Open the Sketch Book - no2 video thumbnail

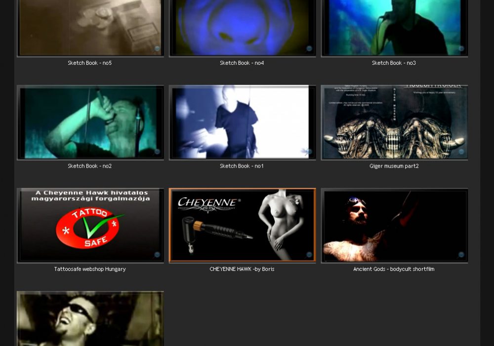click(90, 122)
